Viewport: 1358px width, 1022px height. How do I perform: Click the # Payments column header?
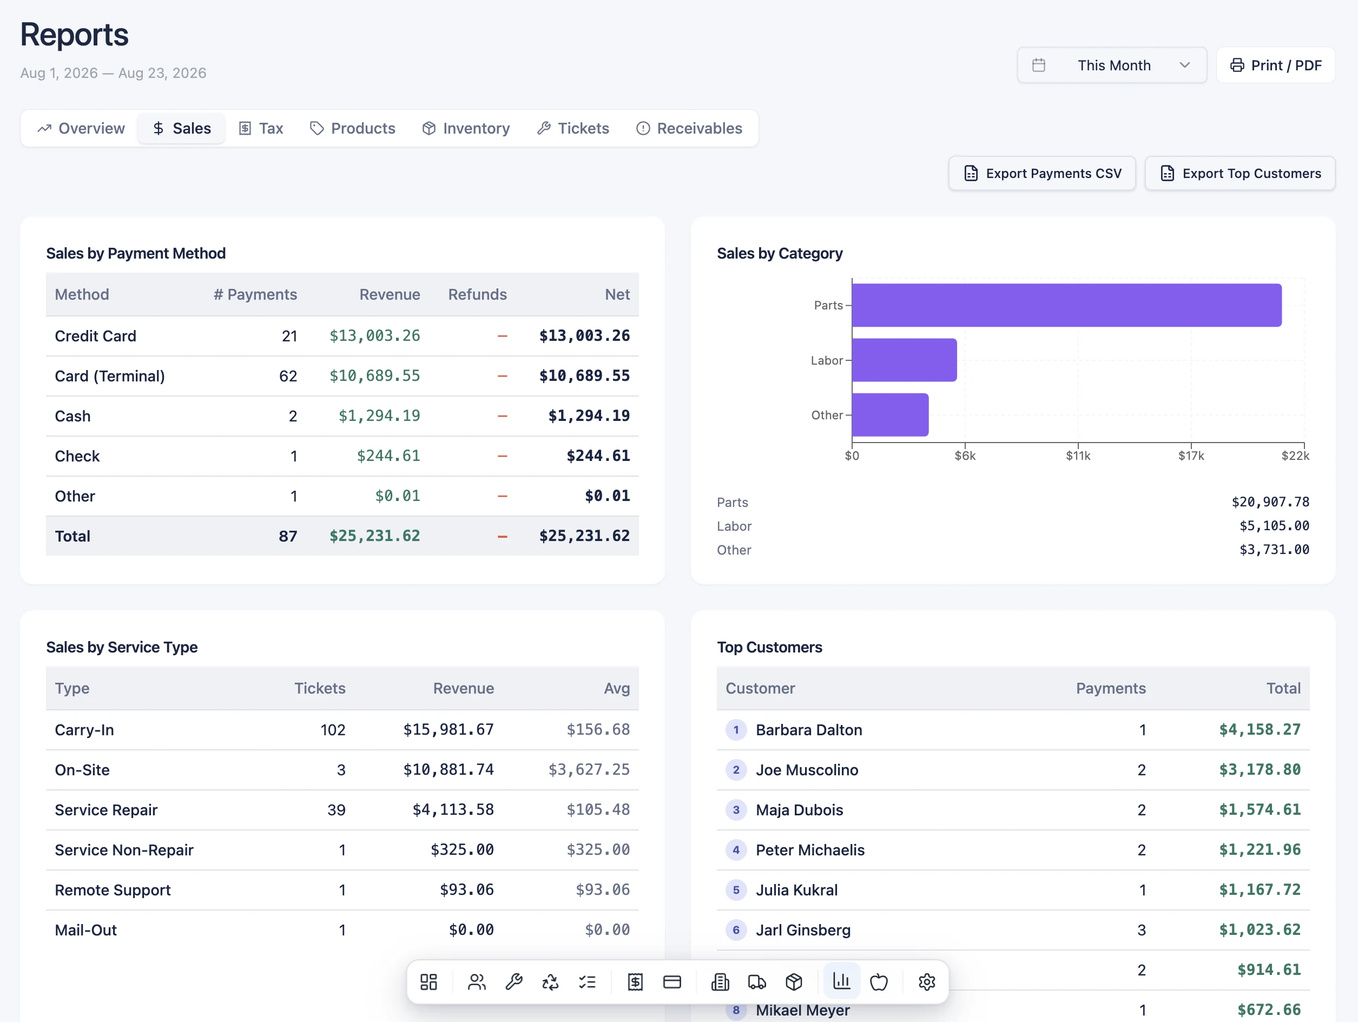[255, 295]
